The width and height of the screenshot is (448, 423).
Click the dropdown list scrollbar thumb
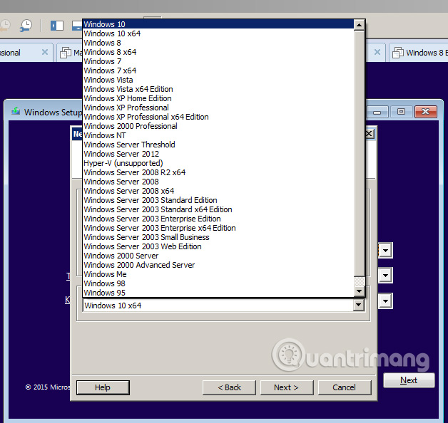point(359,153)
